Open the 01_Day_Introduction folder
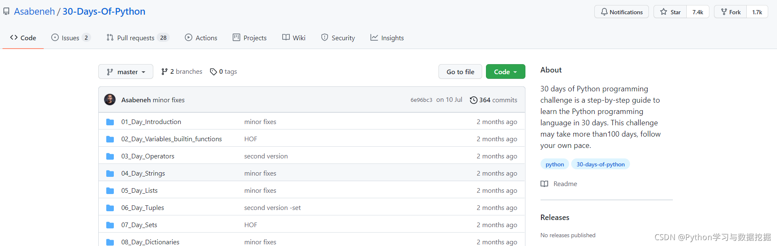Image resolution: width=777 pixels, height=246 pixels. (x=151, y=122)
